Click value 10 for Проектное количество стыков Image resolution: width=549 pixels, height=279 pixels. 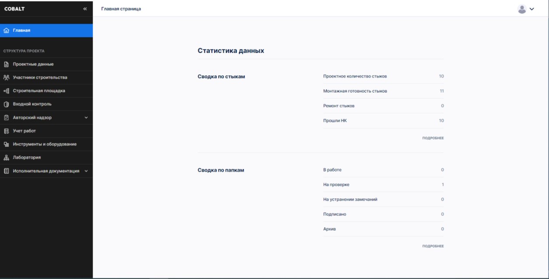coord(441,76)
